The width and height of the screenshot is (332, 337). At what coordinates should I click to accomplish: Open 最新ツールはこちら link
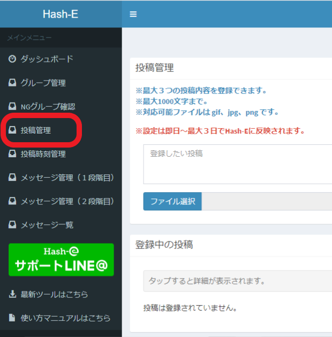[x=54, y=295]
